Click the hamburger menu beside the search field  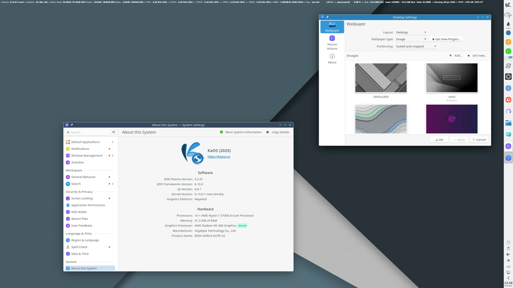coord(113,132)
